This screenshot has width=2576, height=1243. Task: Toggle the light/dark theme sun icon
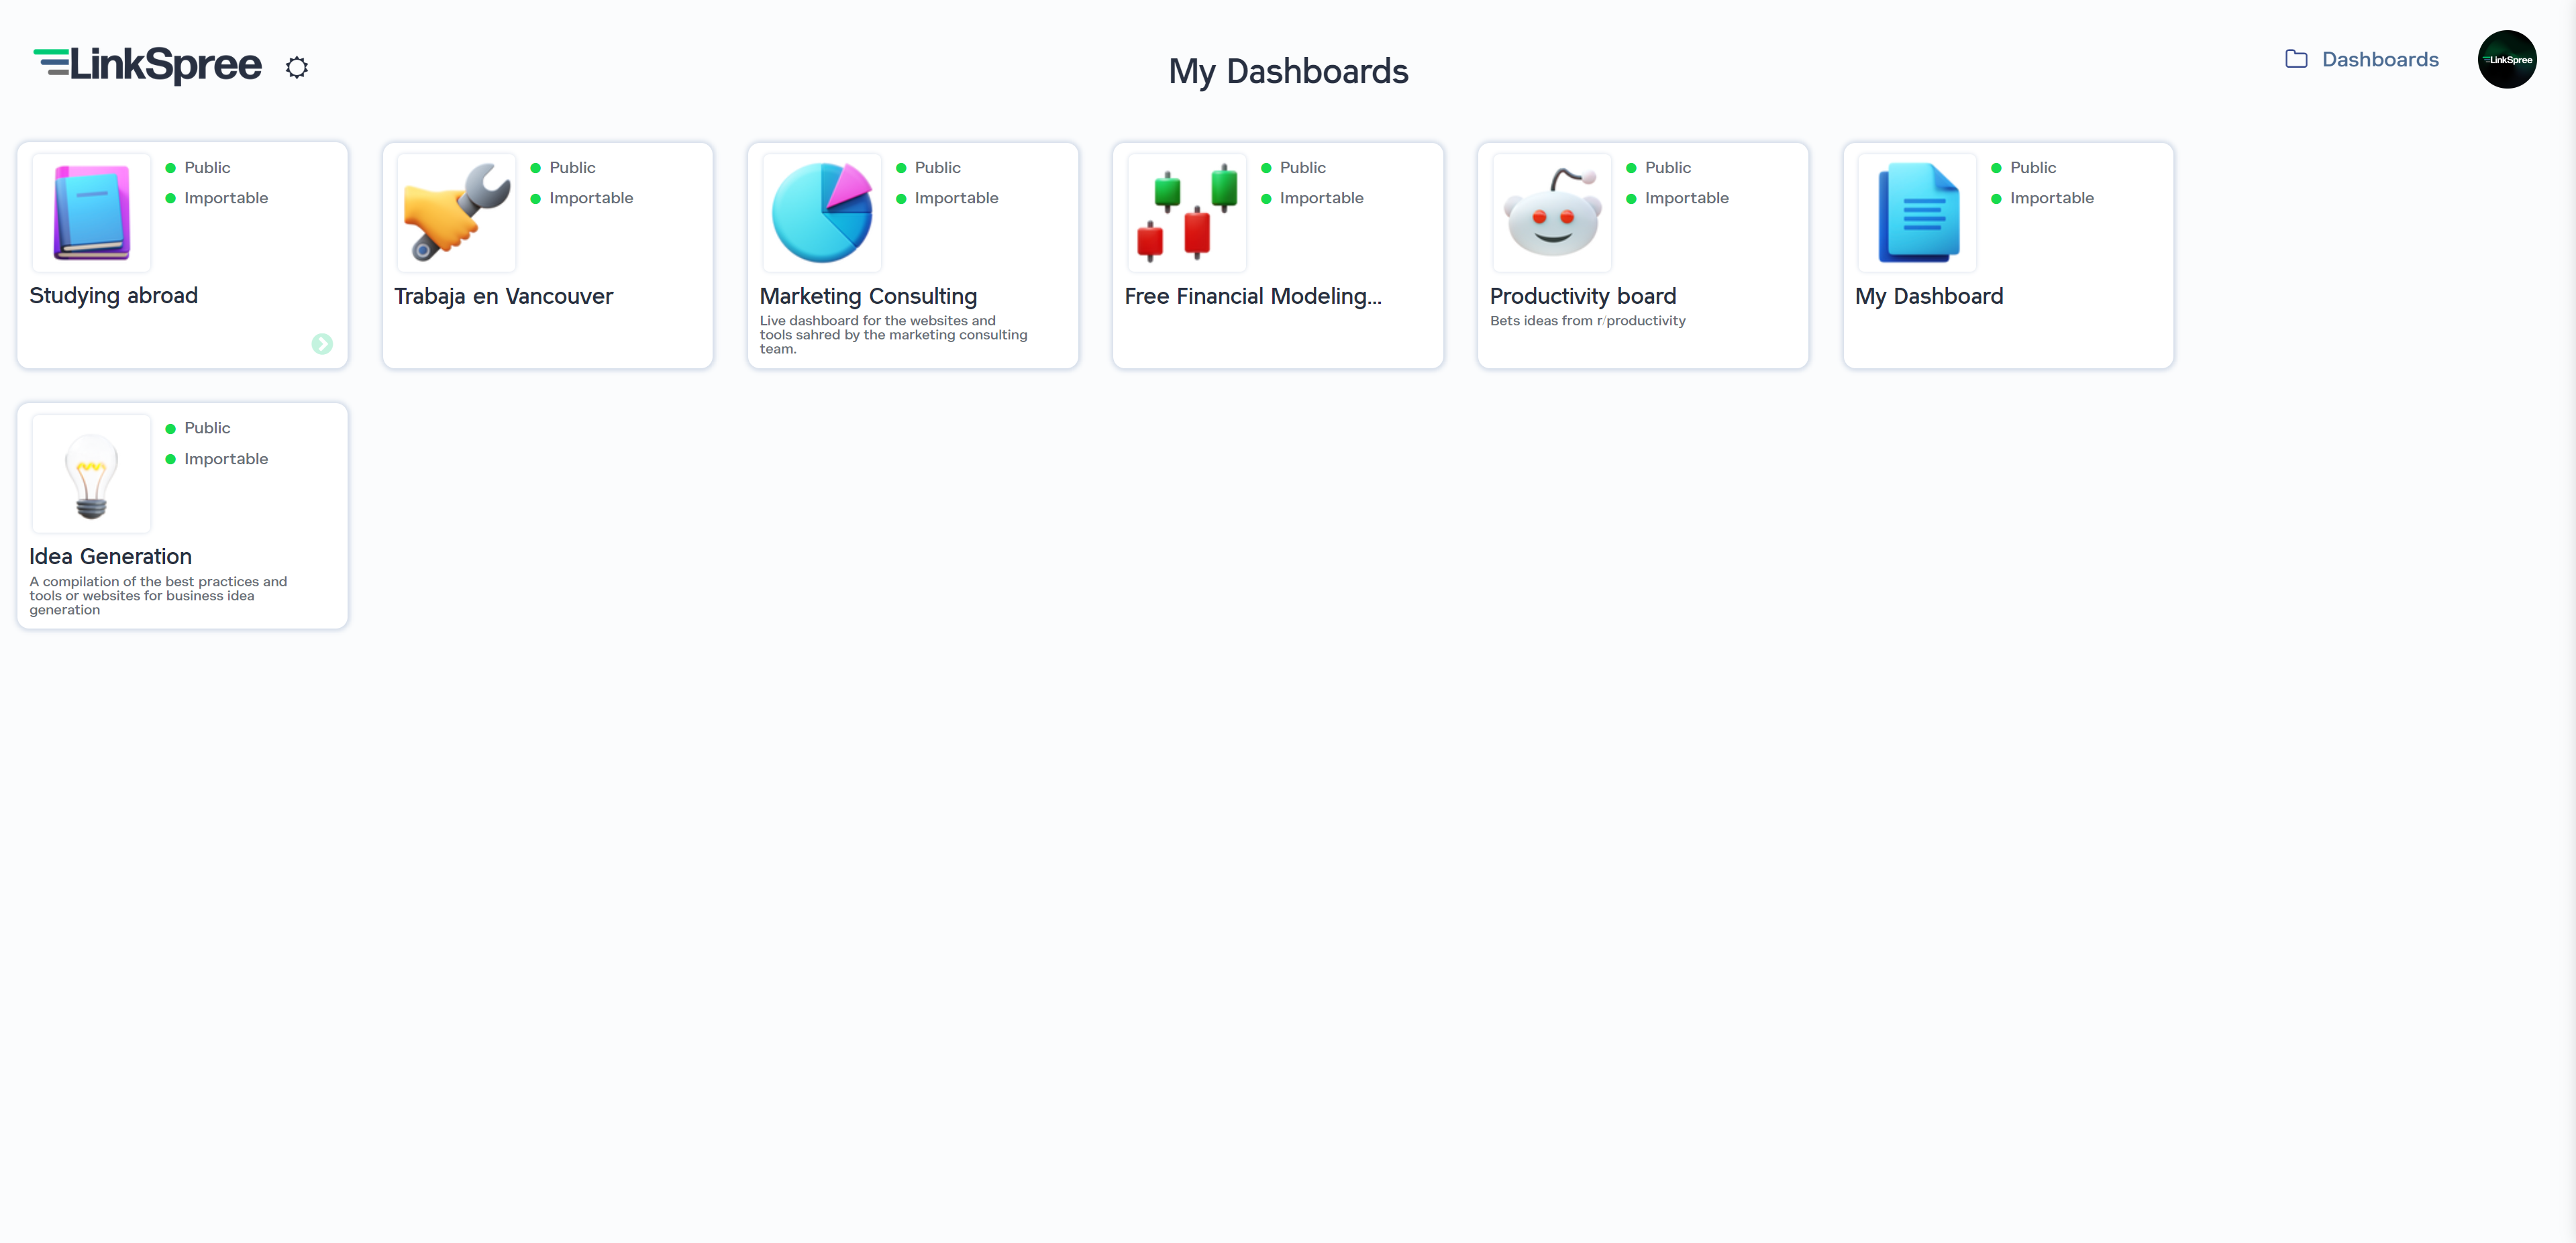pos(296,67)
